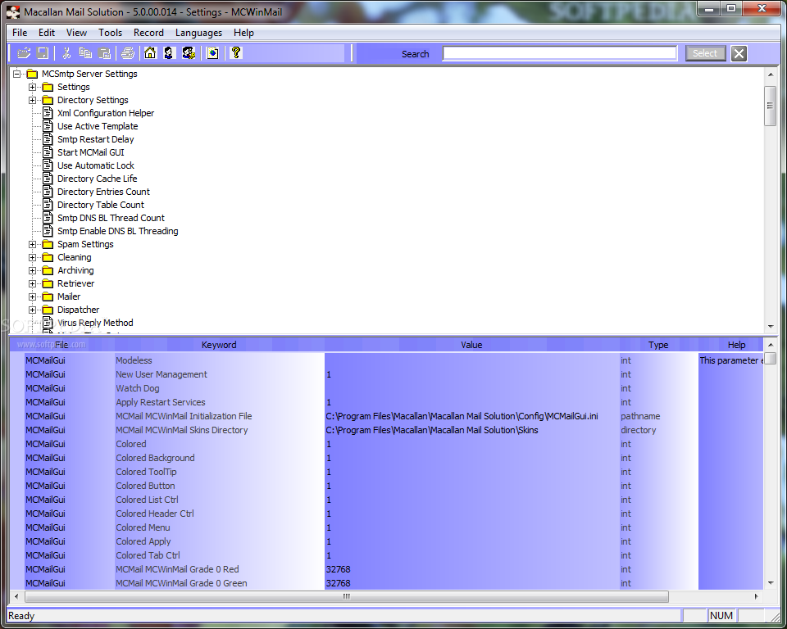
Task: Click the Open file toolbar icon
Action: 24,52
